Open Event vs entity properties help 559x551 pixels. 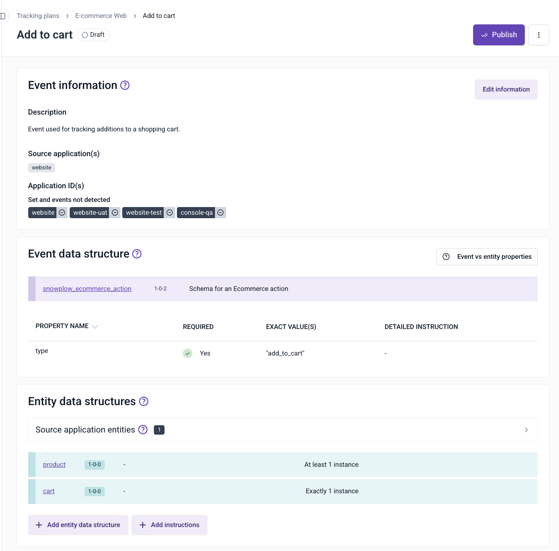pos(487,257)
